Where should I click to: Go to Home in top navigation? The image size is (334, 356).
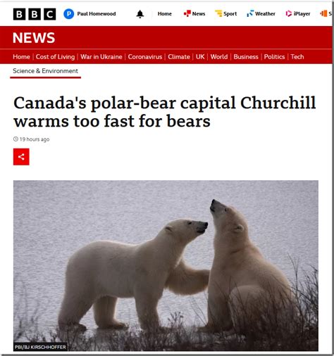tap(165, 14)
